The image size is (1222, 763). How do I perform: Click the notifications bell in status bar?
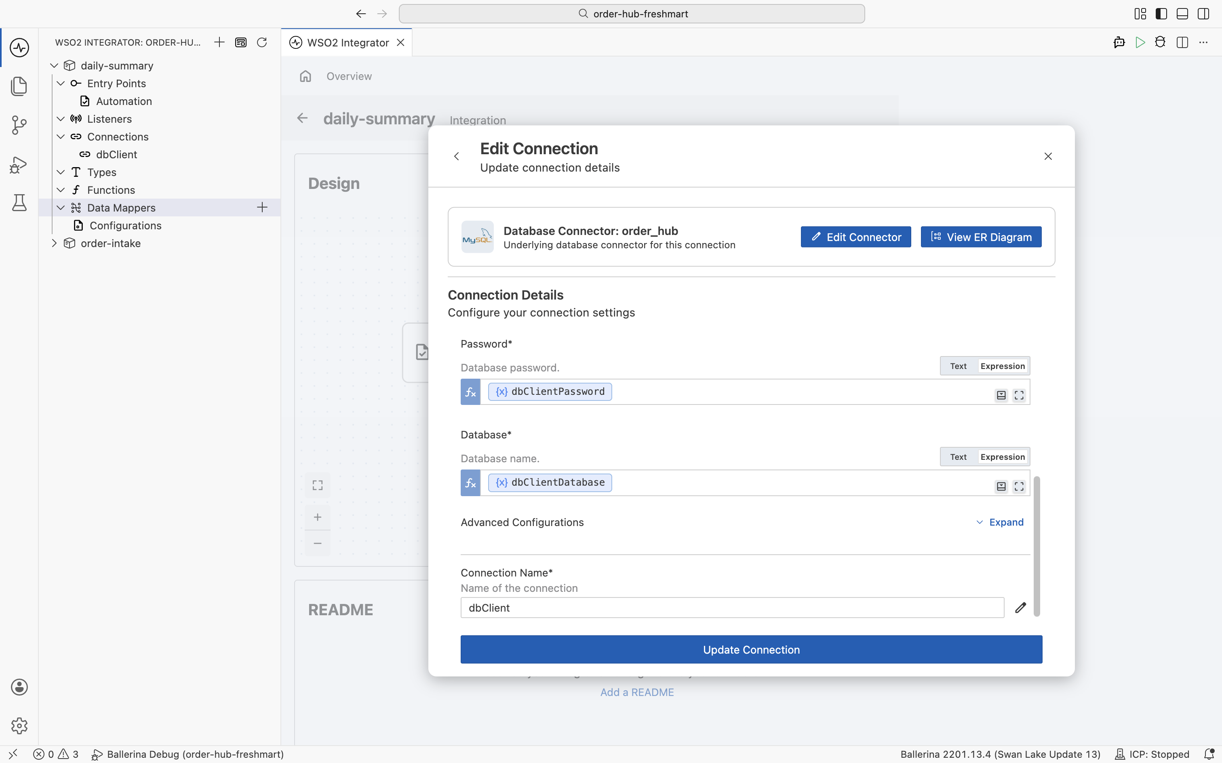point(1209,755)
